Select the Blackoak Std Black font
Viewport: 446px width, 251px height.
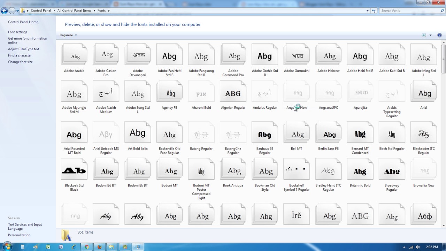tap(74, 170)
